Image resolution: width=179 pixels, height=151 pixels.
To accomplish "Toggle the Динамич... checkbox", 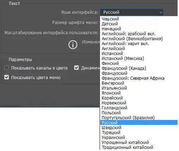I will [76, 68].
